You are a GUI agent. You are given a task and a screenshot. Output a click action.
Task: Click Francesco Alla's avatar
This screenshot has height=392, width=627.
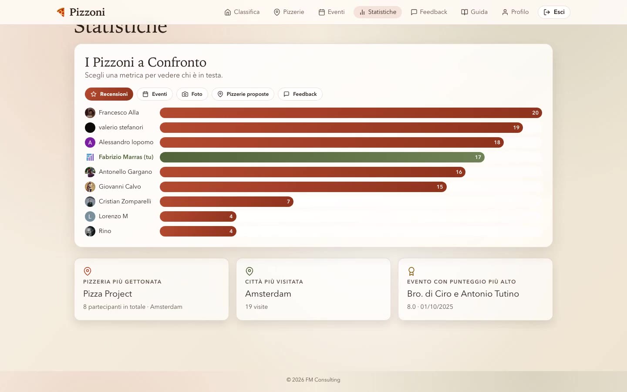pos(90,113)
